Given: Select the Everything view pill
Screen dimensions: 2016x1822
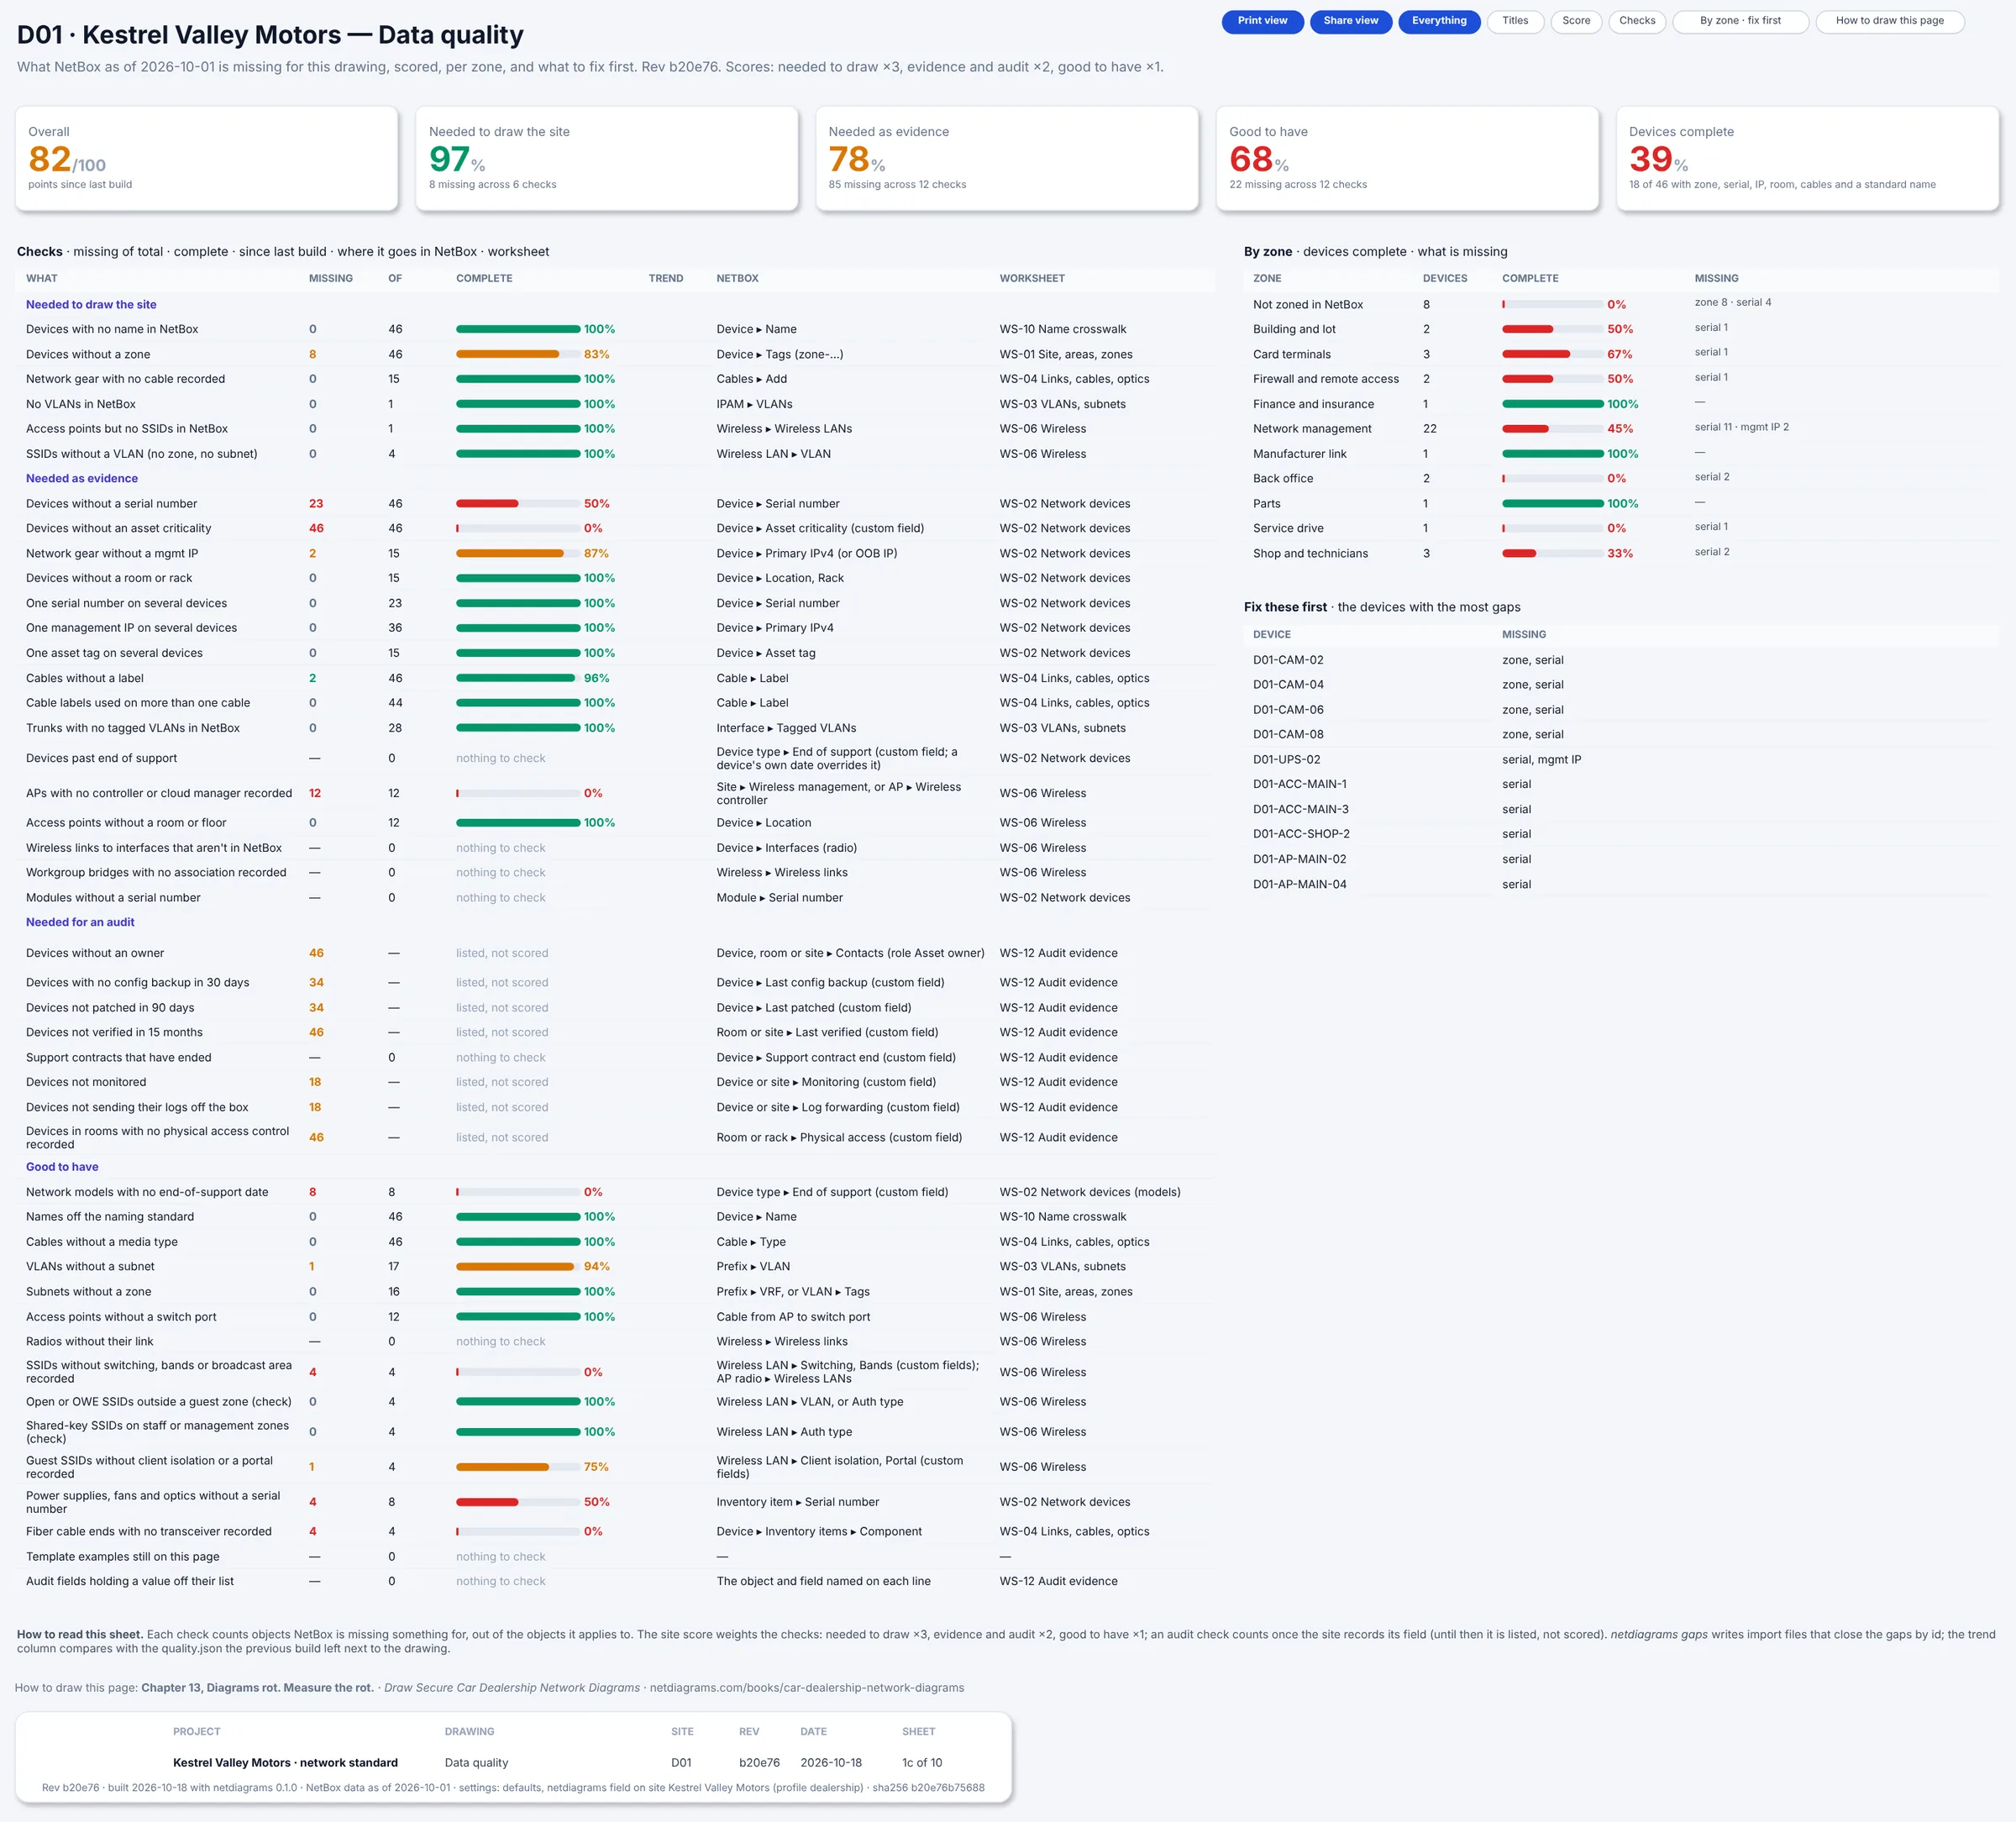Looking at the screenshot, I should [x=1439, y=21].
